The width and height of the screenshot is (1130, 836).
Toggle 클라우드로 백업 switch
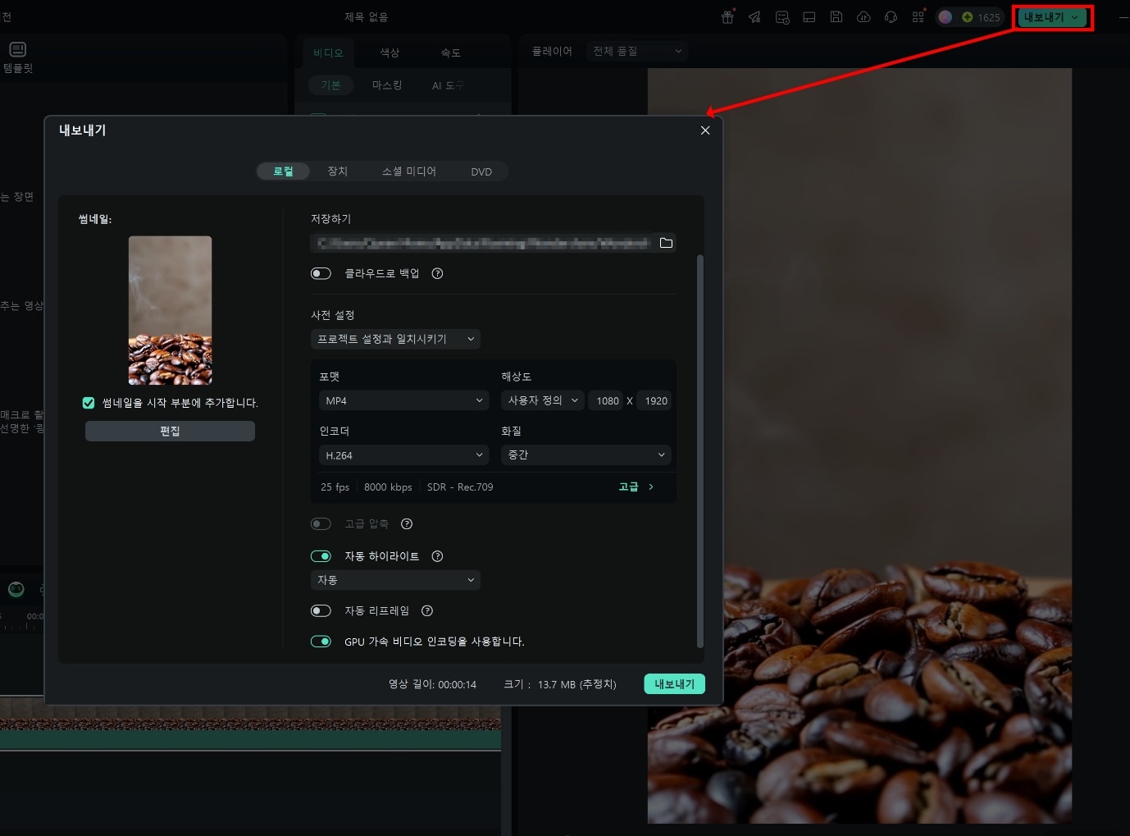[321, 273]
